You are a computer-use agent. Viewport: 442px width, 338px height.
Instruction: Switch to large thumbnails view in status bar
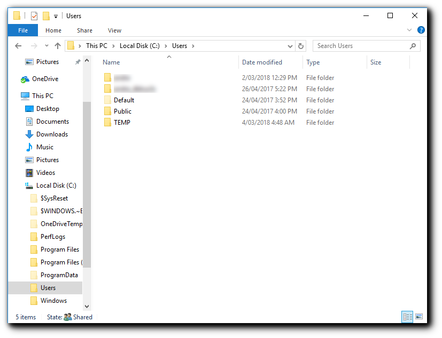coord(418,317)
